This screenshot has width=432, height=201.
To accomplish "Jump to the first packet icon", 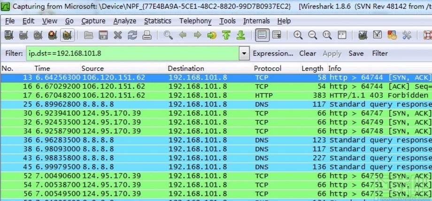I will (x=226, y=35).
